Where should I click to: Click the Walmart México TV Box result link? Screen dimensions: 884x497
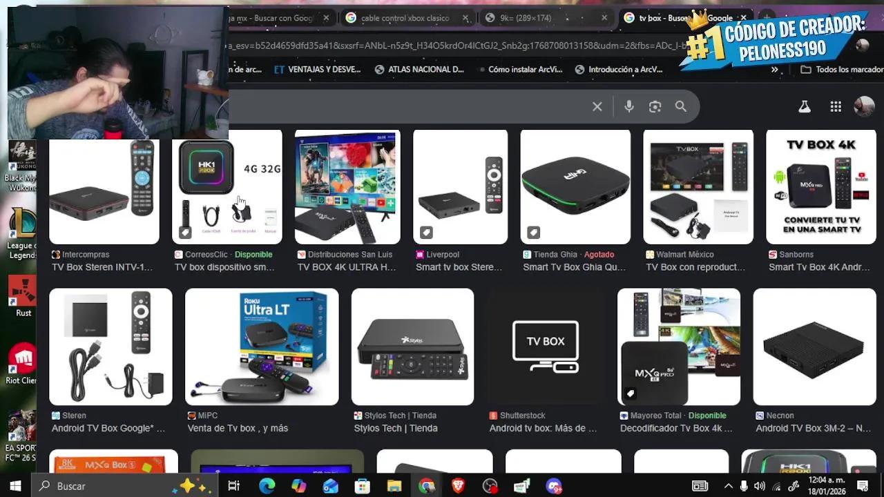point(695,266)
